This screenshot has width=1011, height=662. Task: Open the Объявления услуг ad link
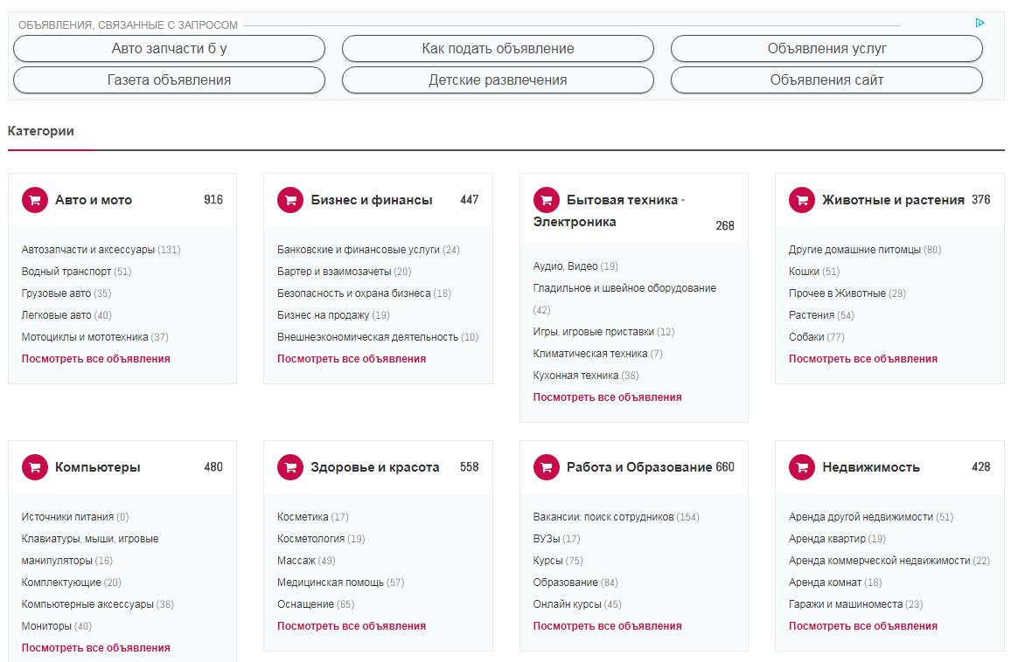826,48
